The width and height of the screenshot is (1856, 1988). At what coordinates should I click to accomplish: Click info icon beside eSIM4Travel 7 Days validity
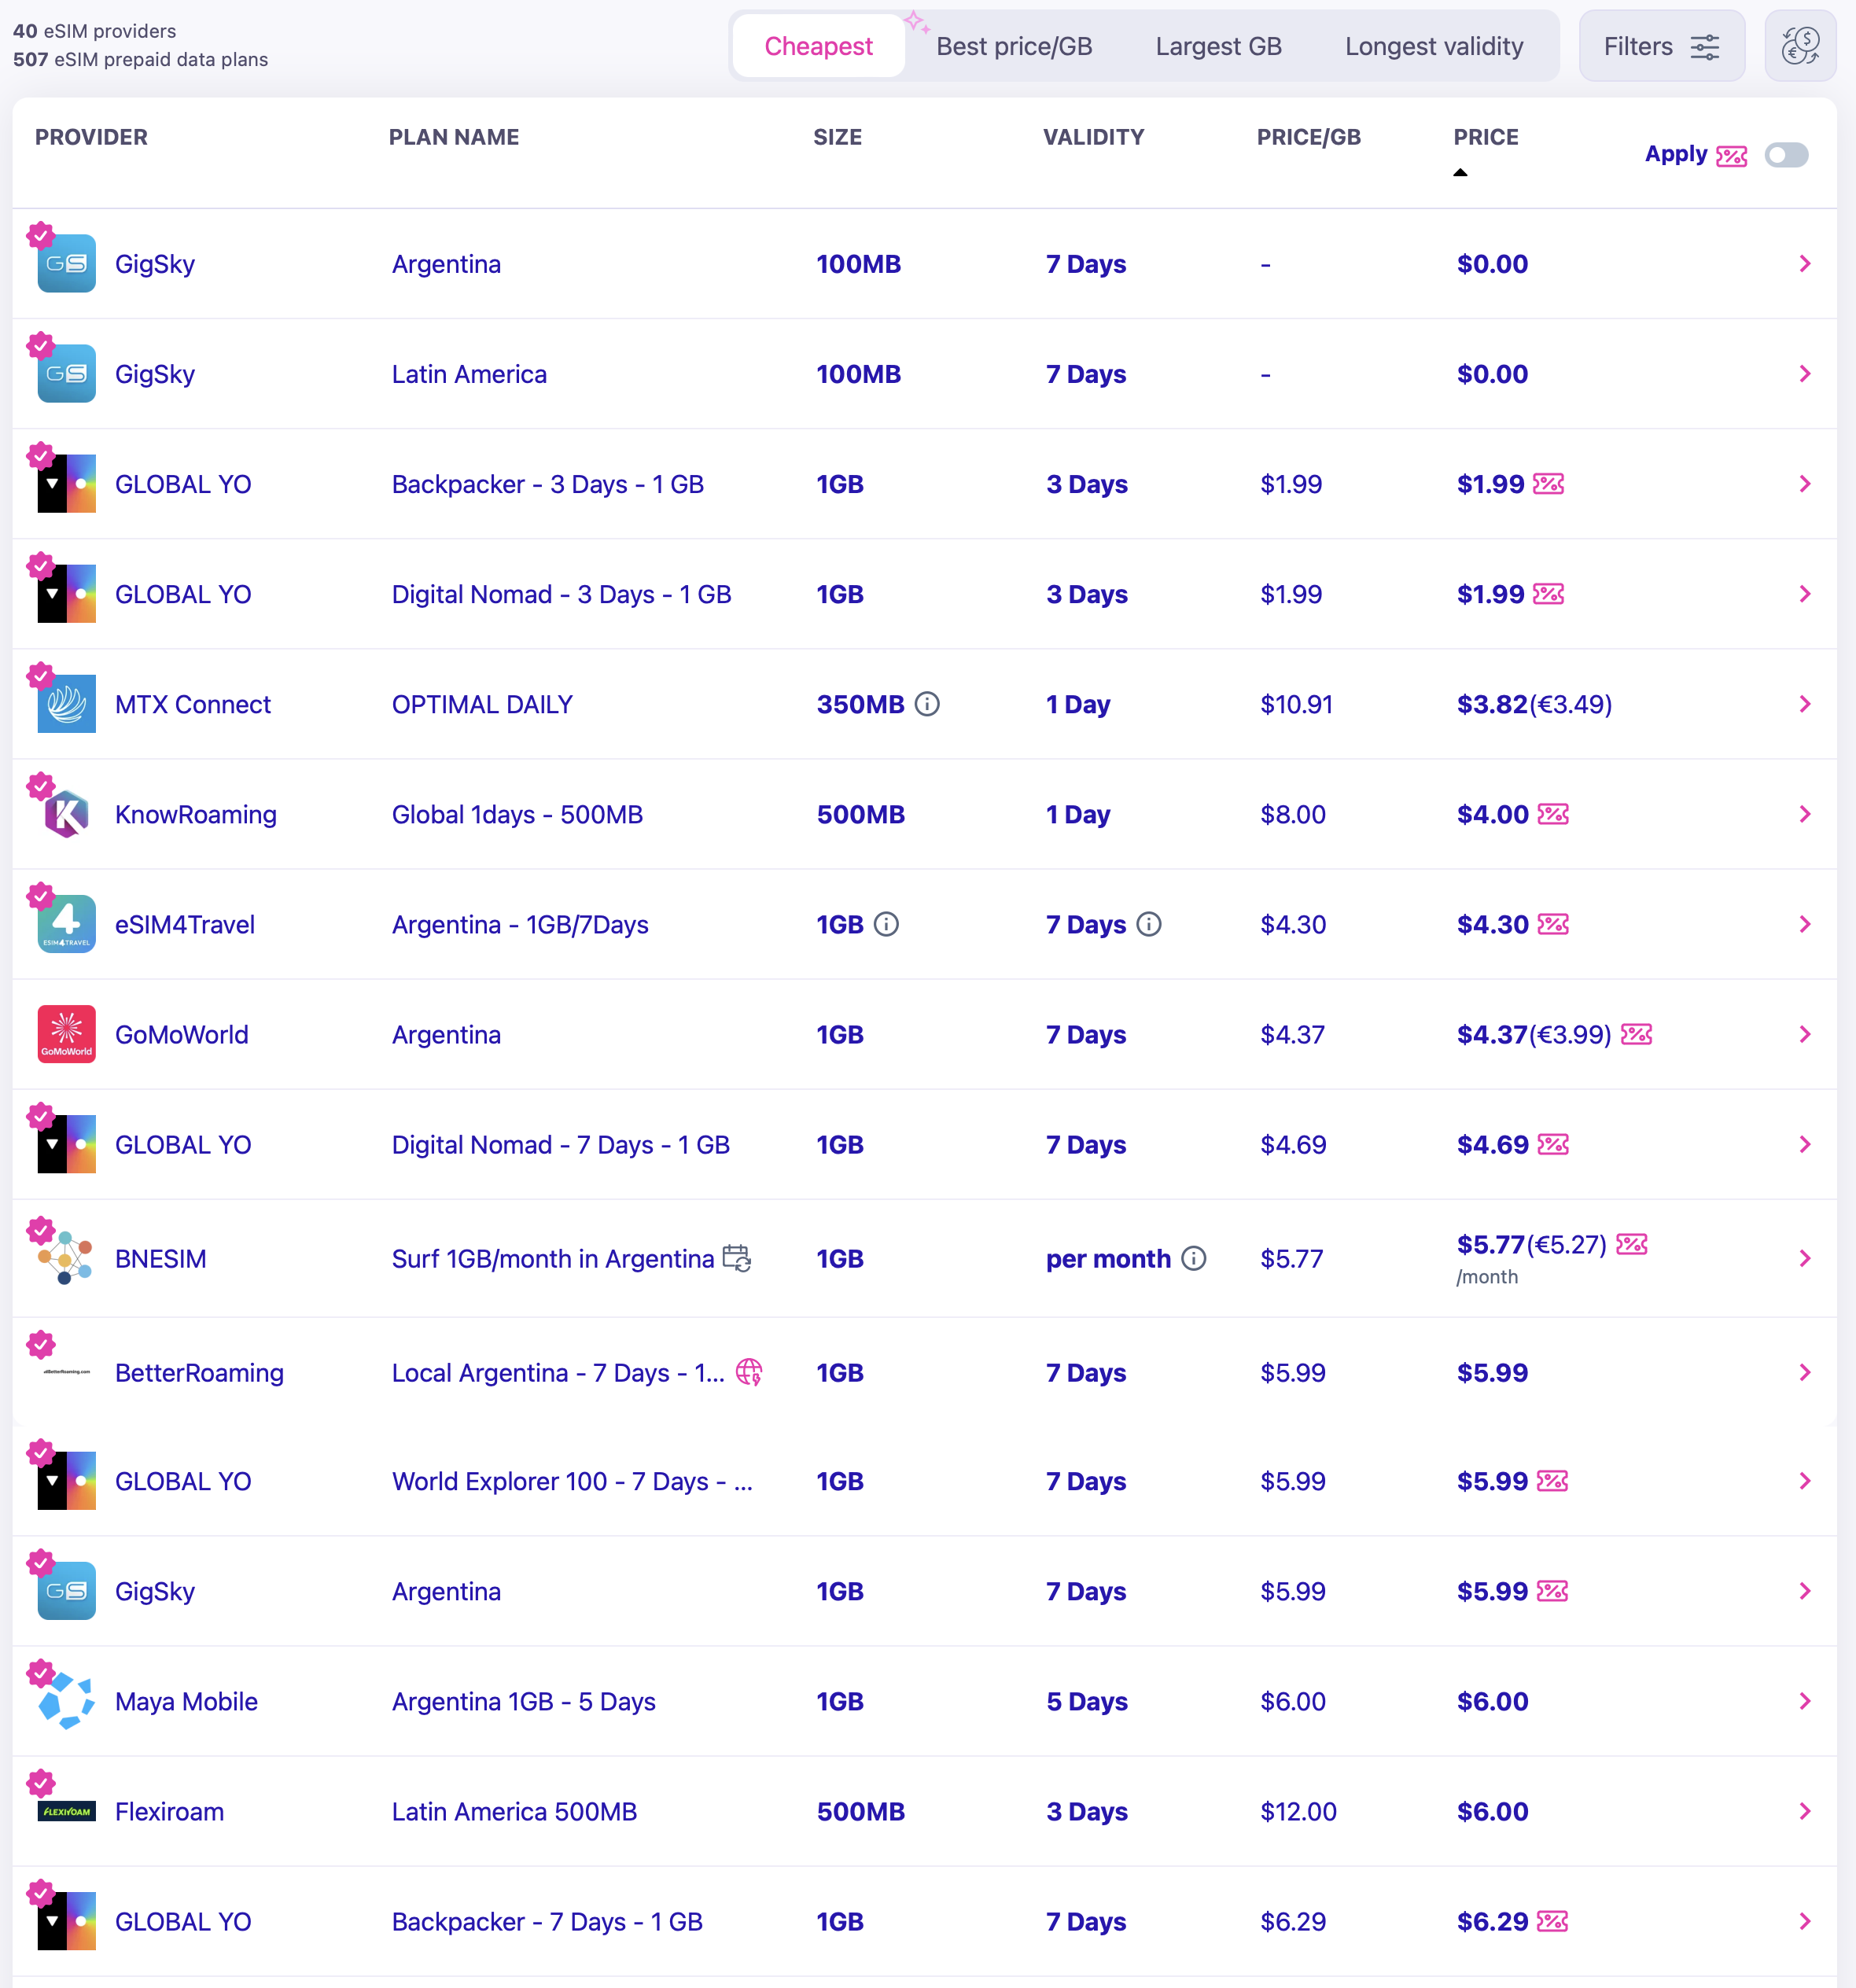point(1149,924)
